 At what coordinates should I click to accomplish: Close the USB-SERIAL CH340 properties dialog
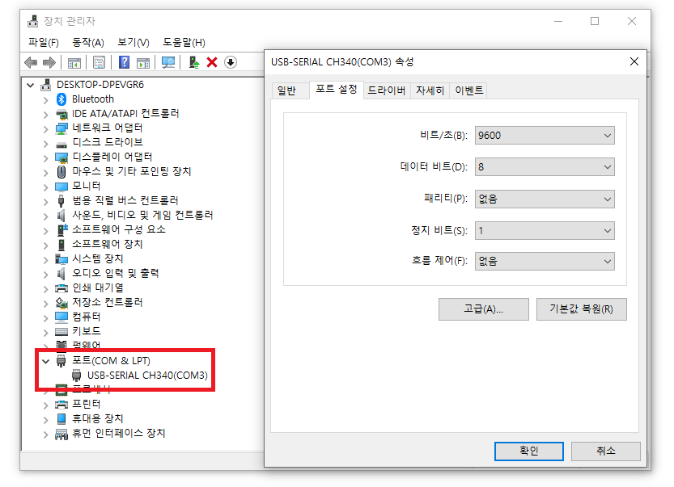[x=634, y=62]
